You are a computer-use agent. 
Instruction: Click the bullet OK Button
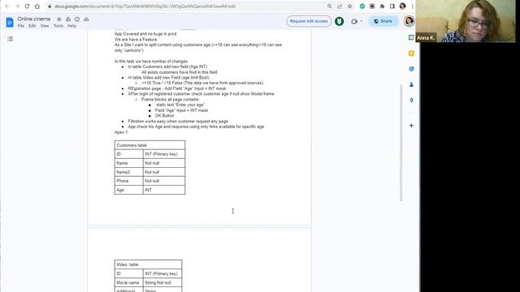click(164, 115)
